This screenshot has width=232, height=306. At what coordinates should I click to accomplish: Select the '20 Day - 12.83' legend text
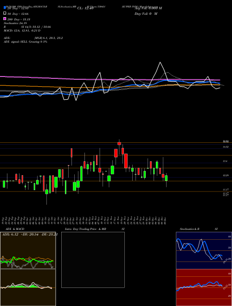pos(18,8)
